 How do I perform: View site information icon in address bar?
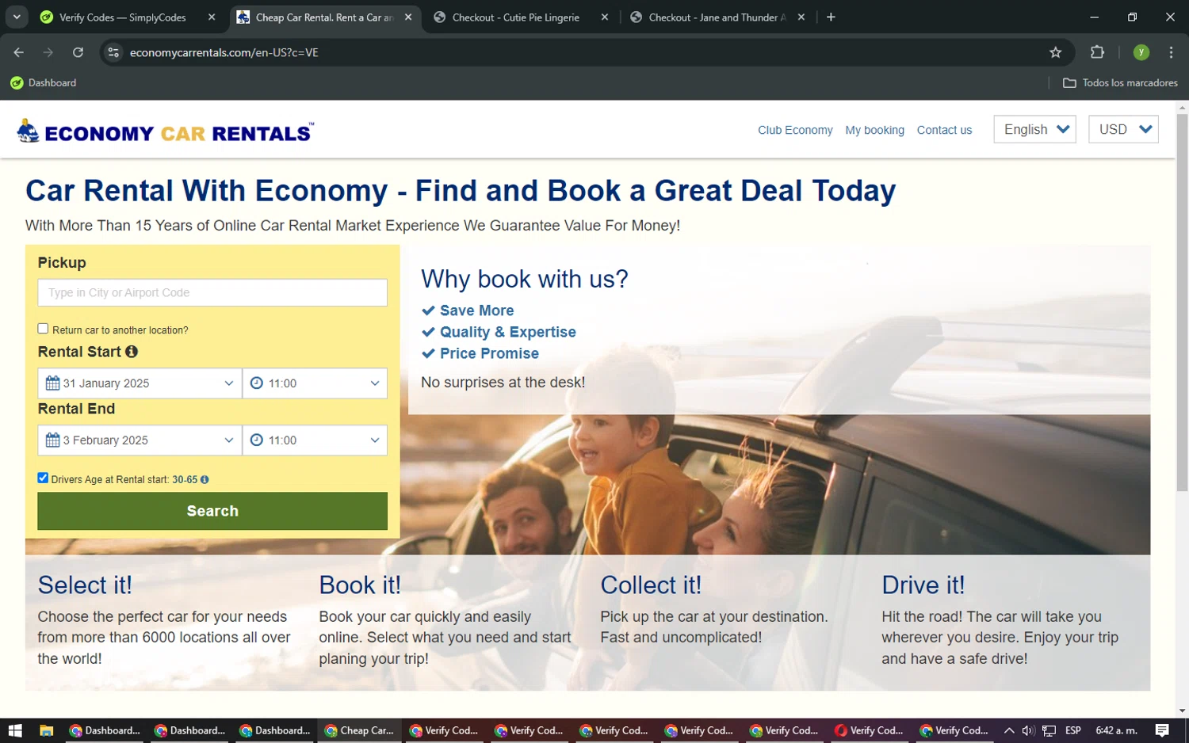(x=113, y=52)
